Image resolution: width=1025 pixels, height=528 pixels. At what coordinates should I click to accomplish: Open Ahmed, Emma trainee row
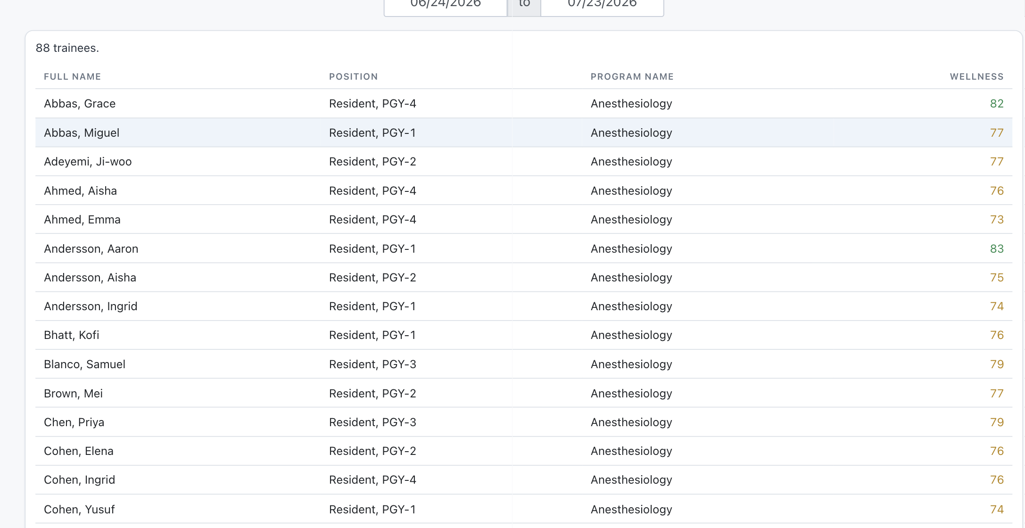tap(524, 220)
